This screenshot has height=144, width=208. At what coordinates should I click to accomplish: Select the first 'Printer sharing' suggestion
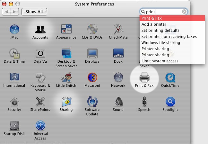(172, 49)
